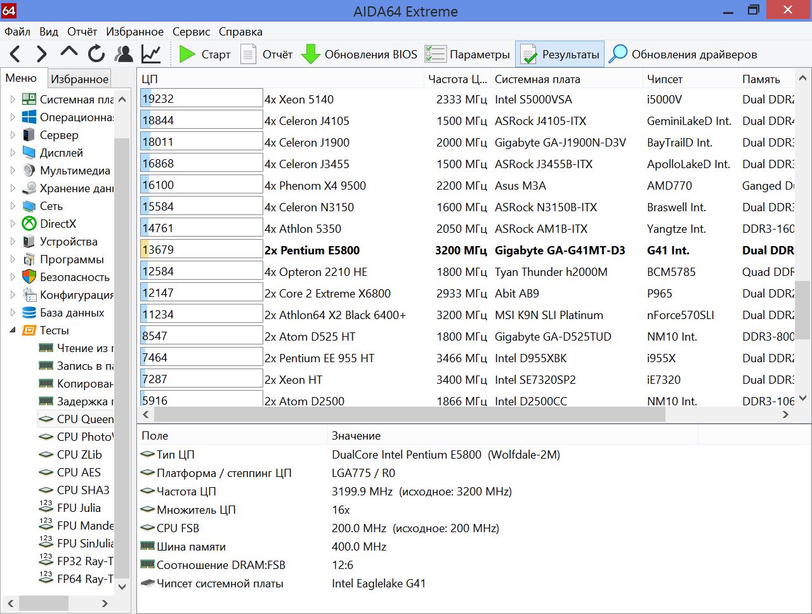
Task: Click the Значение column header
Action: [x=513, y=436]
